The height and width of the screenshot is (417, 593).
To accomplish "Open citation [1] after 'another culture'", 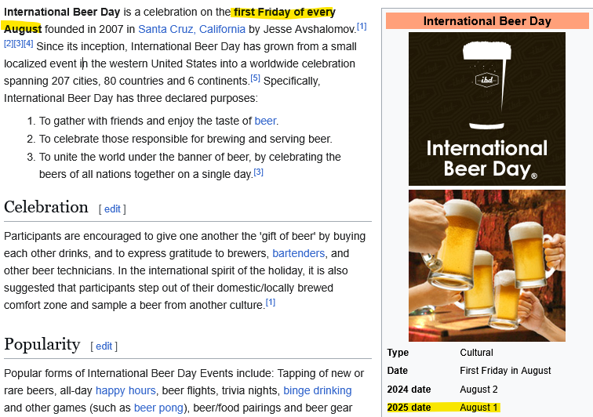I will point(271,303).
